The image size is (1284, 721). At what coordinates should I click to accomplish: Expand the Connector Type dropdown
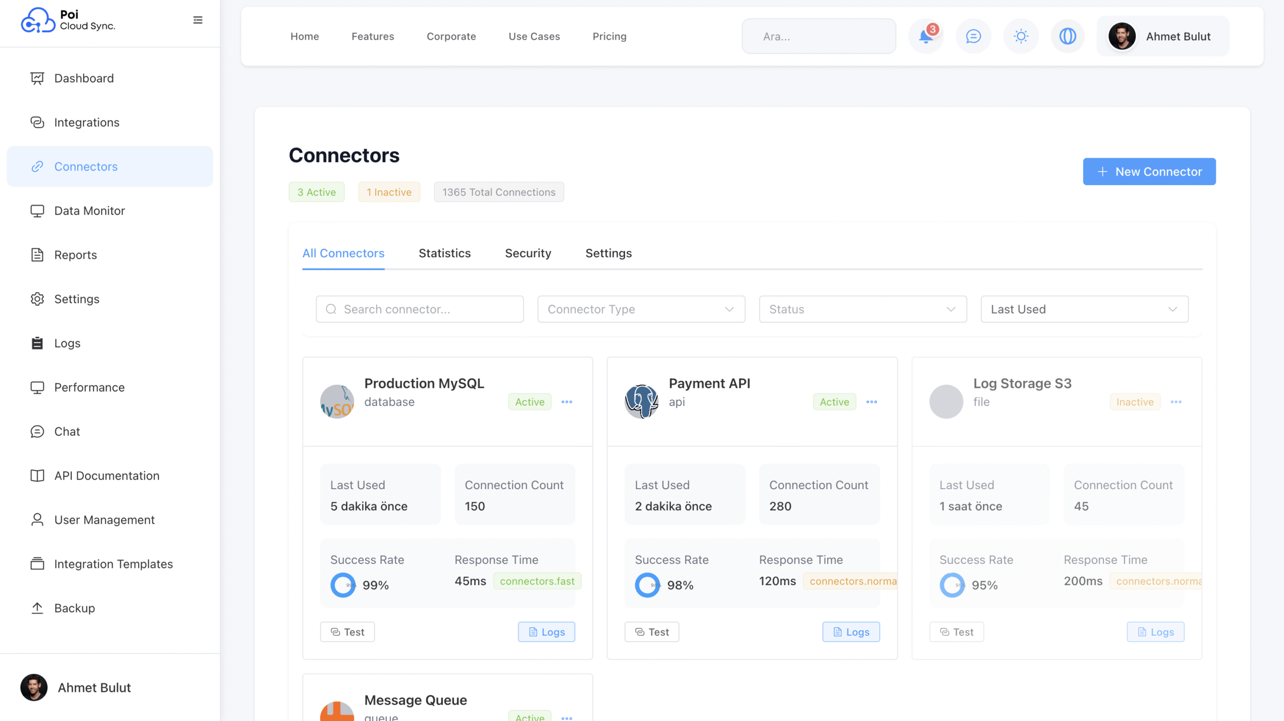click(641, 309)
